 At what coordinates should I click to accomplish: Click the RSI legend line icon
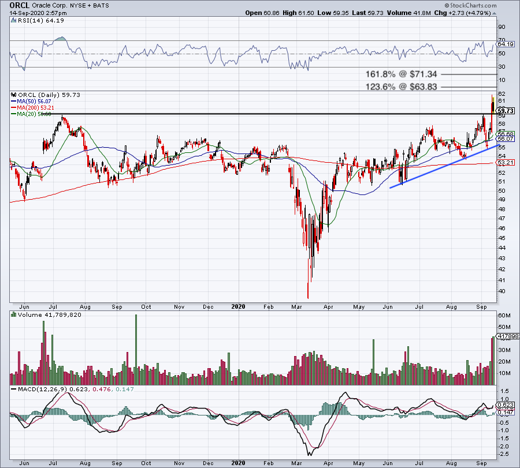coord(13,21)
